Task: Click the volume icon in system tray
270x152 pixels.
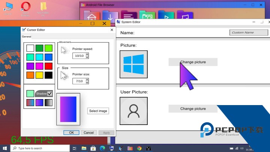Action: pos(242,148)
